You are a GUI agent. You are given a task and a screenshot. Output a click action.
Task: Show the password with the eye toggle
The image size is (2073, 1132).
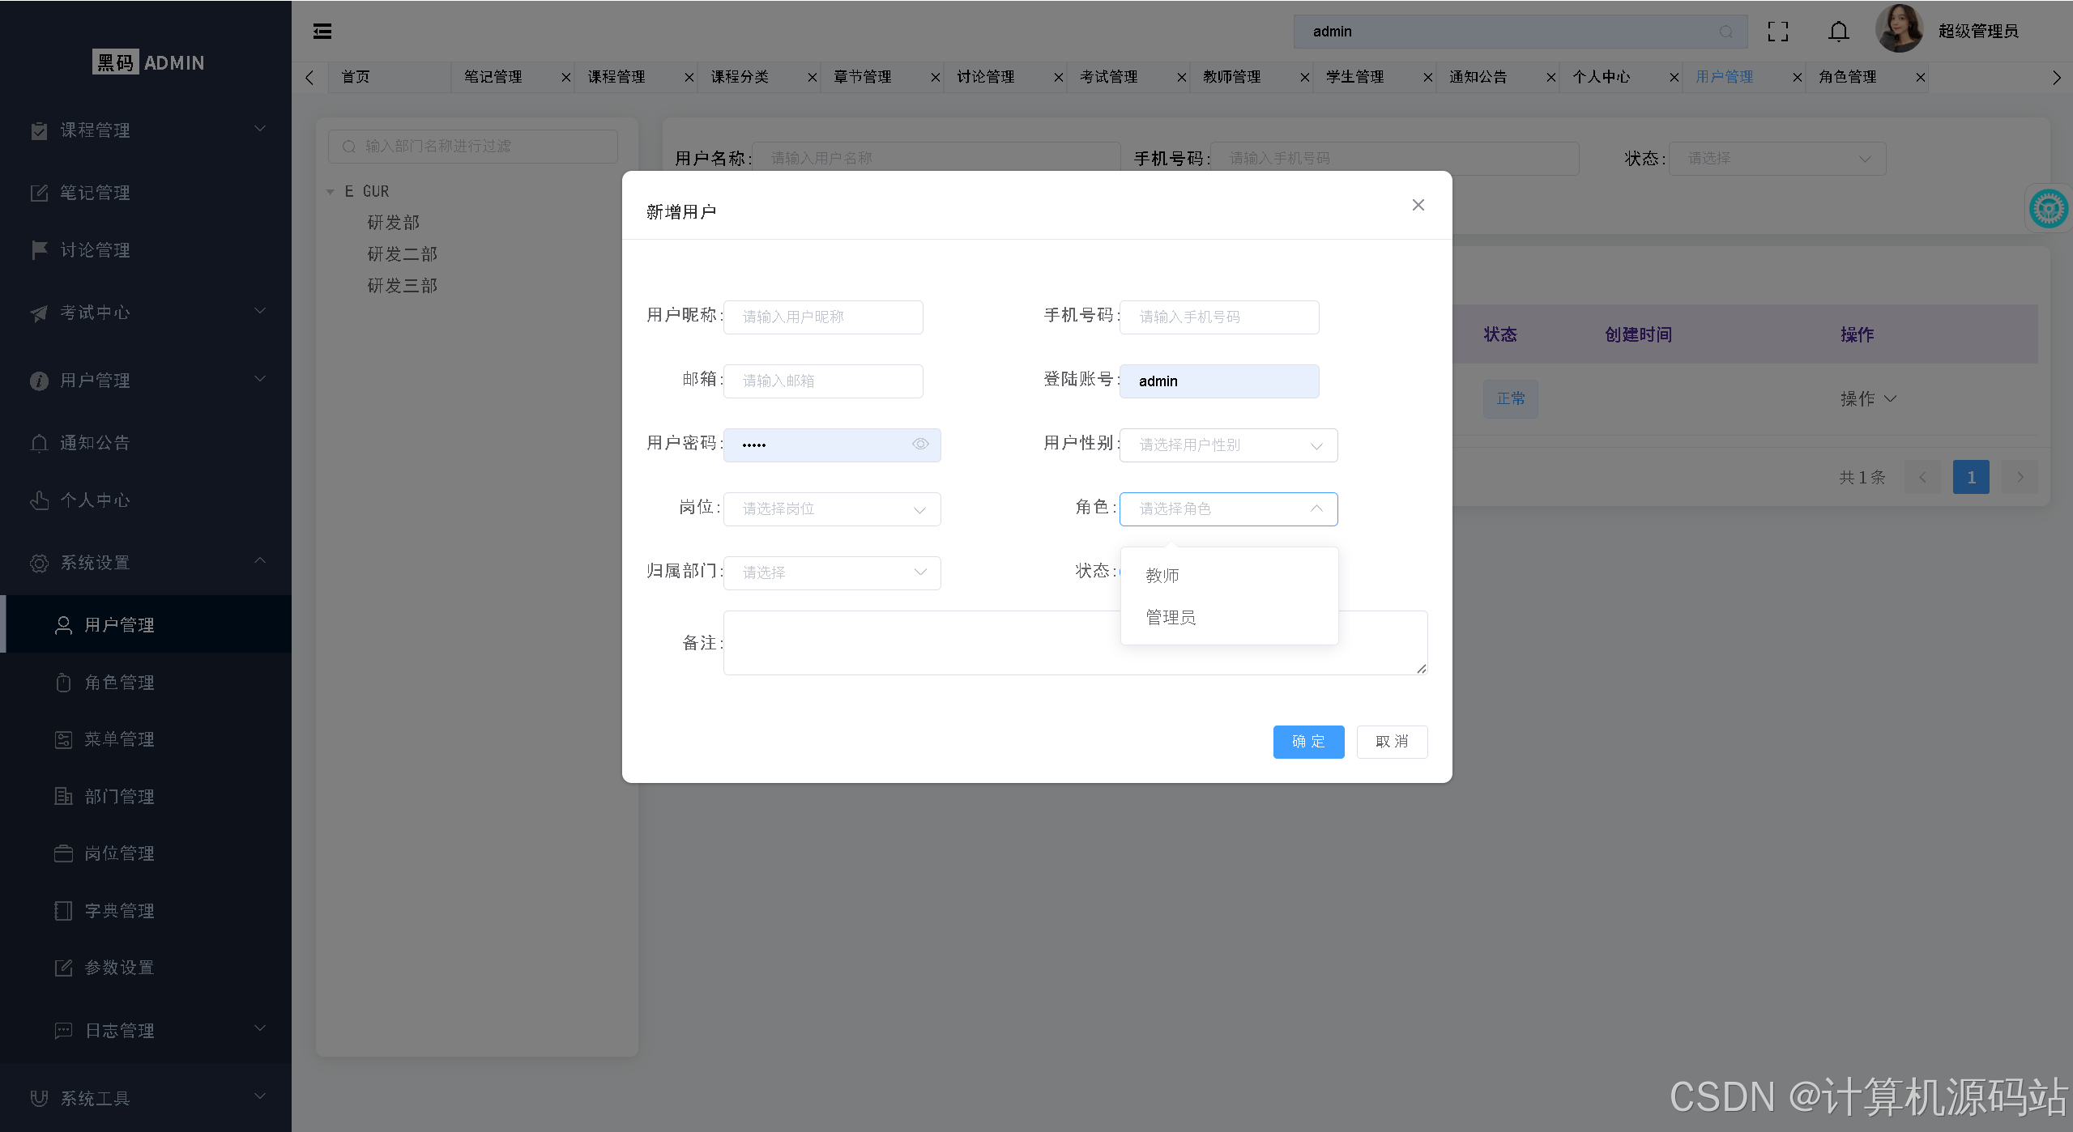click(x=920, y=444)
